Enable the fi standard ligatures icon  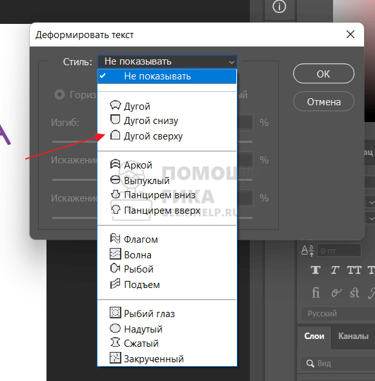(x=316, y=293)
